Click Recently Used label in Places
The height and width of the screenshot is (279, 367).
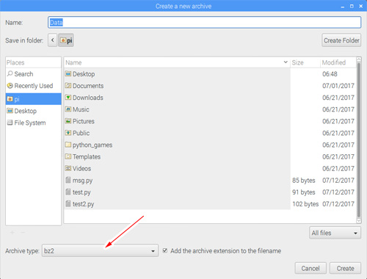coord(34,86)
